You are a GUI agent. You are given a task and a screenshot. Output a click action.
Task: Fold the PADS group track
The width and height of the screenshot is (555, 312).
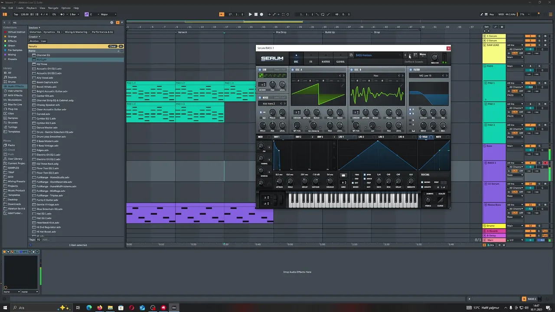pos(484,66)
